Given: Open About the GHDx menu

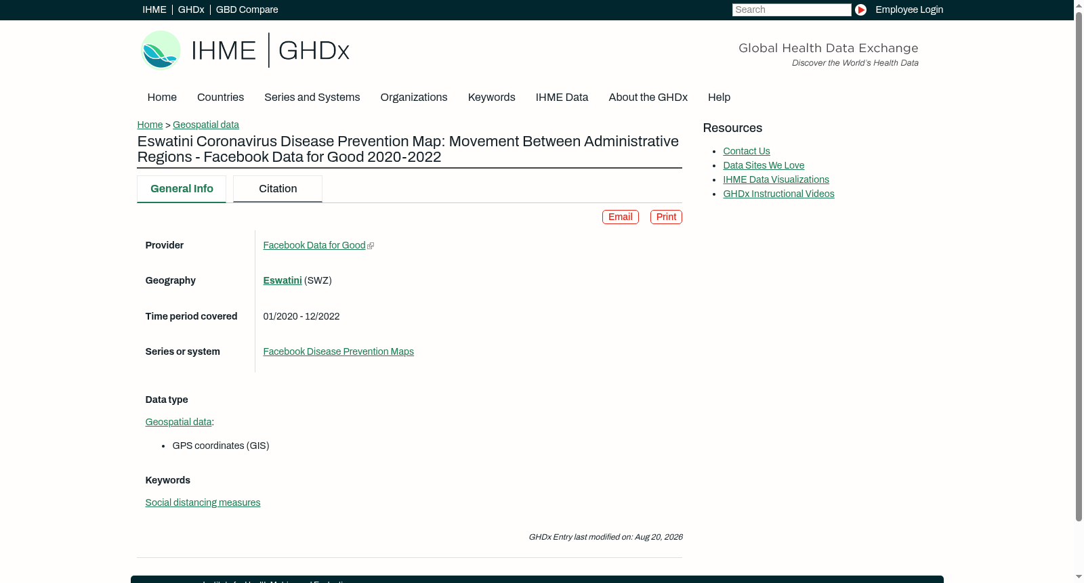Looking at the screenshot, I should pos(648,98).
